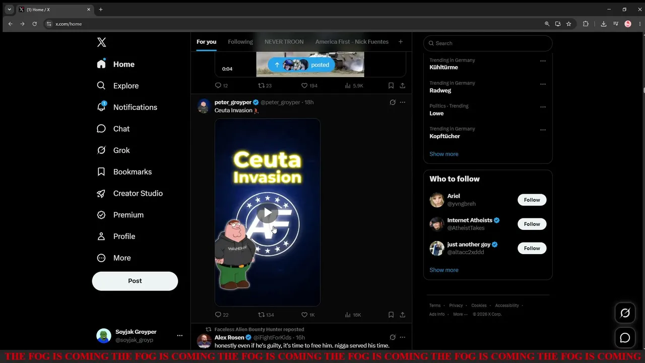View analytics showing 16K views

(353, 315)
